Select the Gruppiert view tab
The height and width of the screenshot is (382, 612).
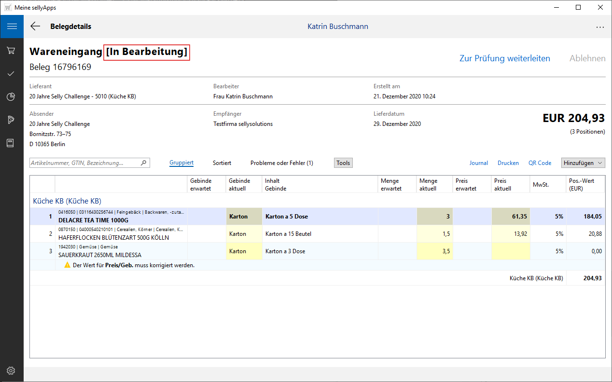181,163
